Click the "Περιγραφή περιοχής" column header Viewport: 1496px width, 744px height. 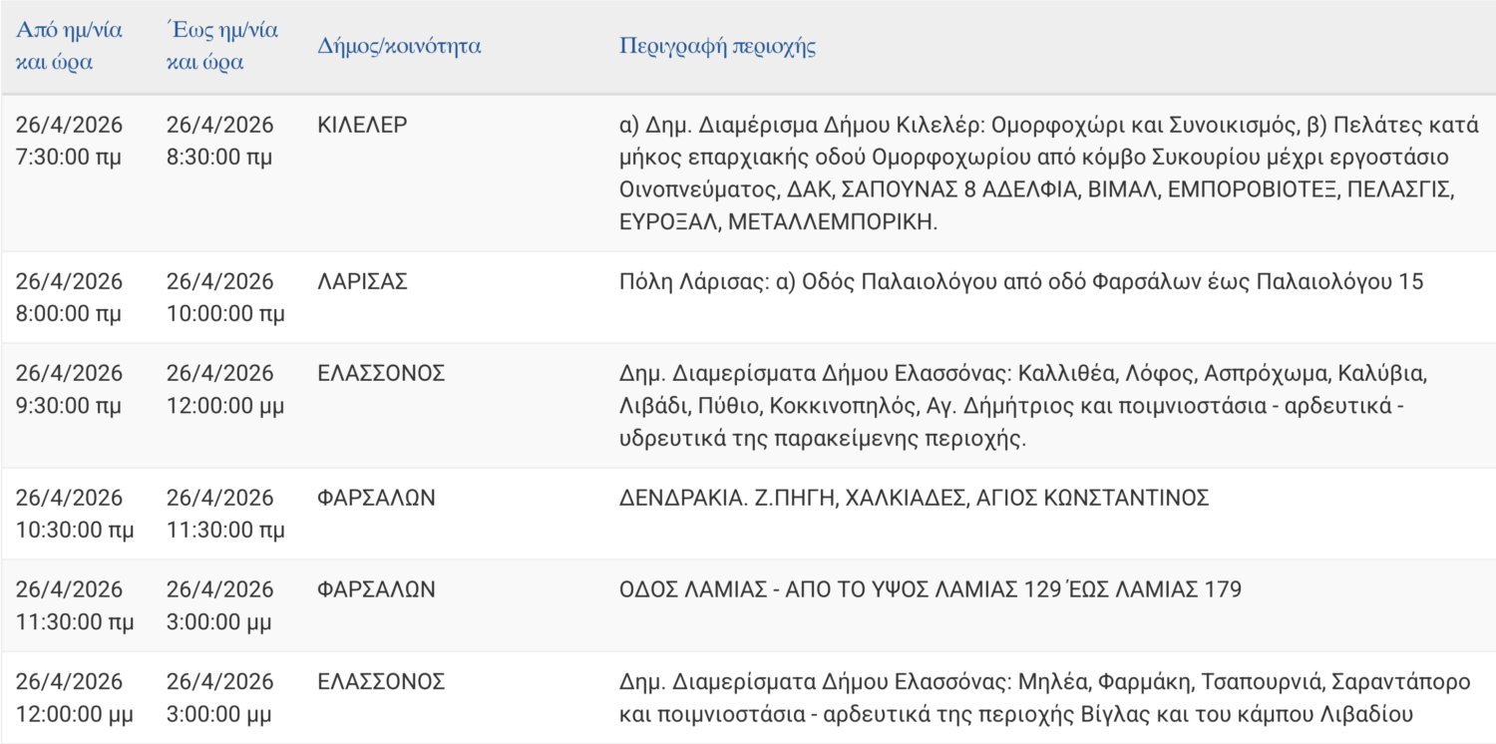(x=717, y=46)
